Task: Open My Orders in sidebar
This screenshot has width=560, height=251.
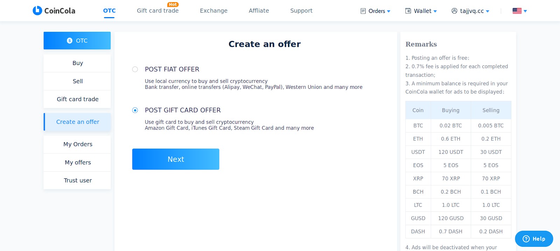Action: (77, 144)
